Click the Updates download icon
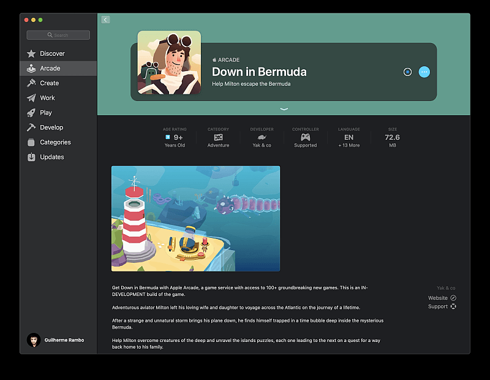The height and width of the screenshot is (380, 490). (31, 157)
